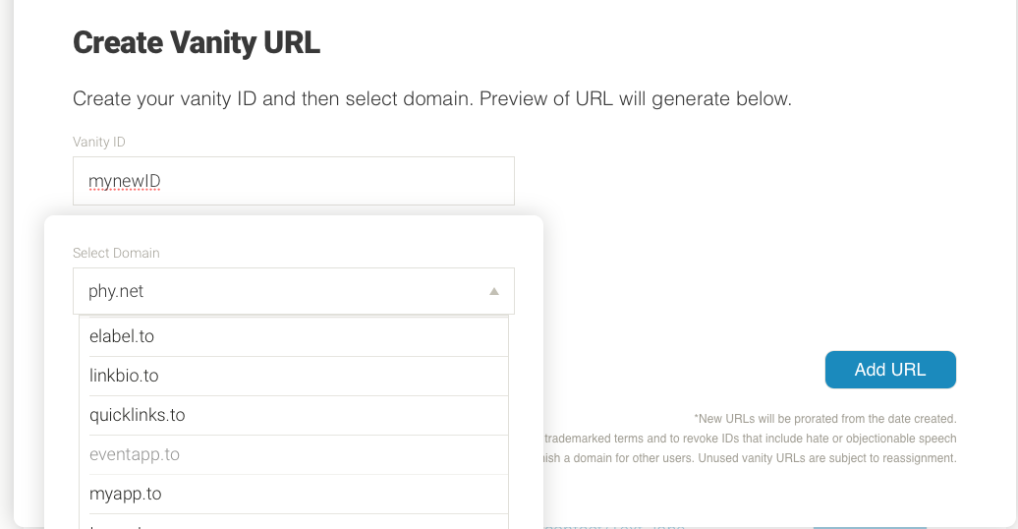Click the unused vanity URLs reassignment notice

tap(749, 458)
